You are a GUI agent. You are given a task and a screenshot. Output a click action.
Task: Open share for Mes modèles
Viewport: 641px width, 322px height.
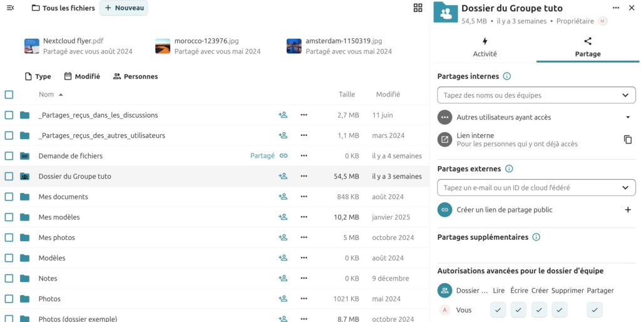pos(283,217)
